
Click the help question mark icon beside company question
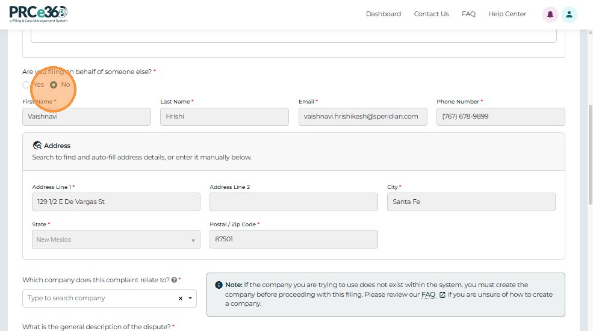click(174, 280)
